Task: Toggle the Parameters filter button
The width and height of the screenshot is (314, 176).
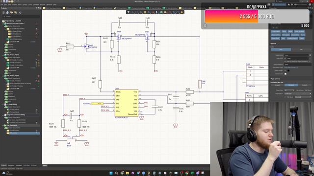Action: [x=295, y=35]
